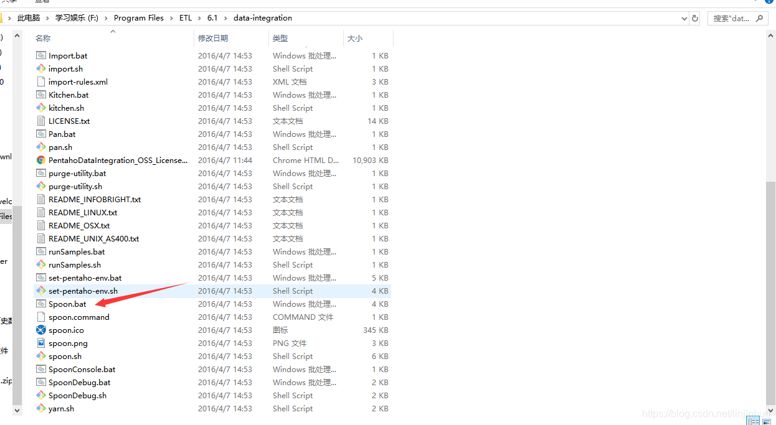Click the 2016/4/7 11:44 date cell

point(225,160)
